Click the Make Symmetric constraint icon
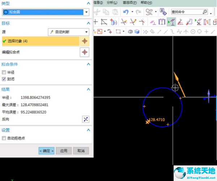Image resolution: width=217 pixels, height=181 pixels. [162, 22]
